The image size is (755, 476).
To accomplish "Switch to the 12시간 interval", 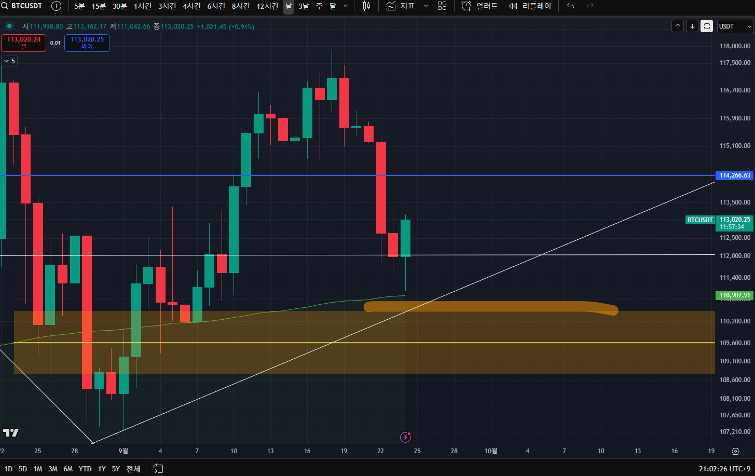I will [x=268, y=6].
